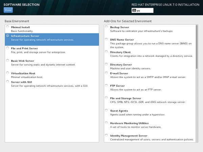Check the Guest Agents add-on
203x152 pixels.
pyautogui.click(x=106, y=110)
